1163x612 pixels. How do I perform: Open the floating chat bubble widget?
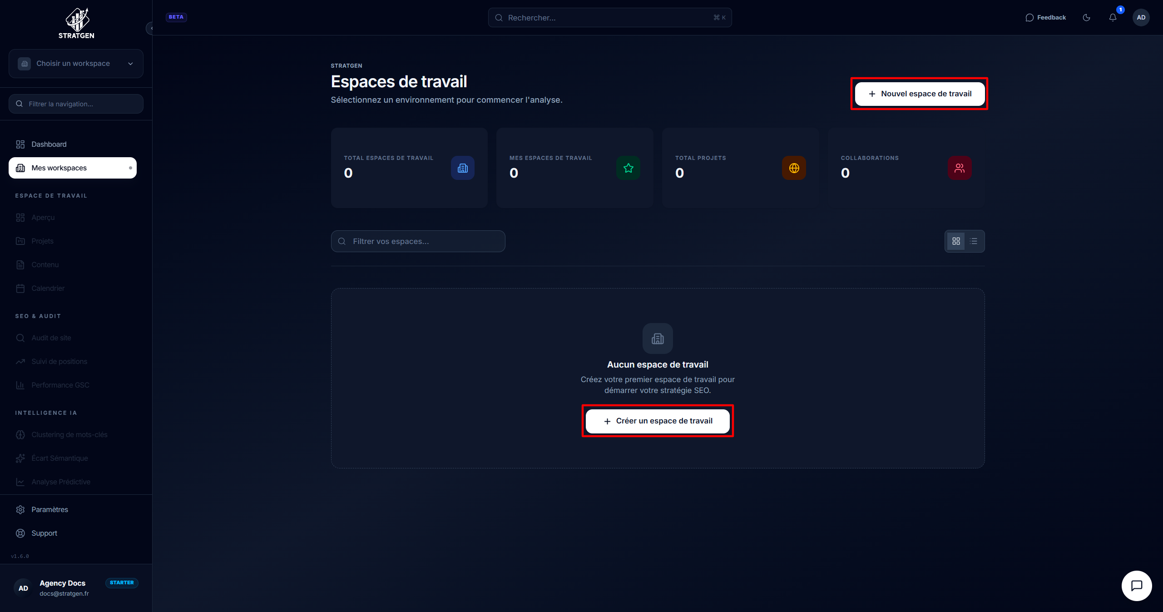coord(1136,586)
